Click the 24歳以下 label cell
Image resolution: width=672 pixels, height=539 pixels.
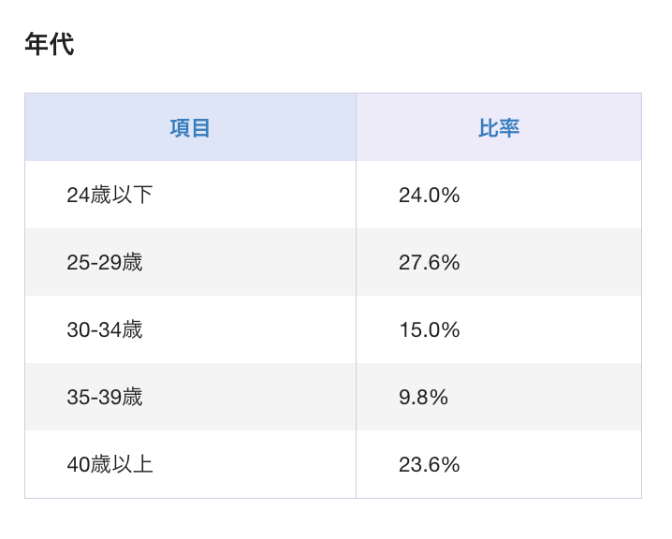pos(110,196)
